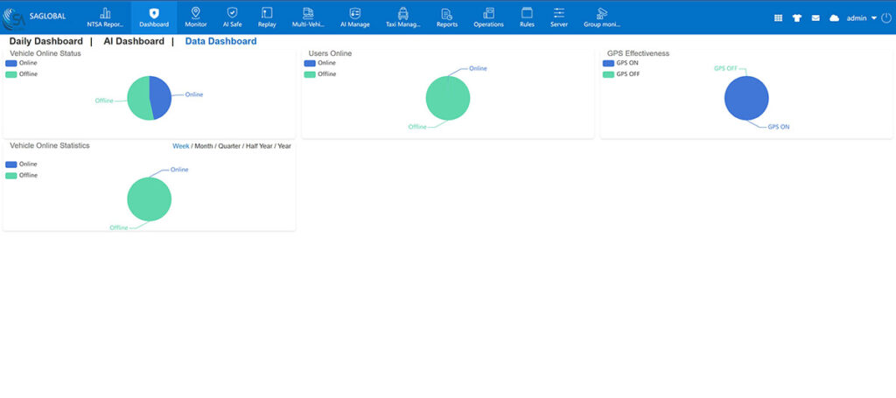Open the Reports module
Screen dimensions: 896x398
(447, 17)
